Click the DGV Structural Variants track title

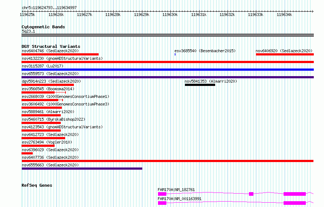tap(51, 46)
